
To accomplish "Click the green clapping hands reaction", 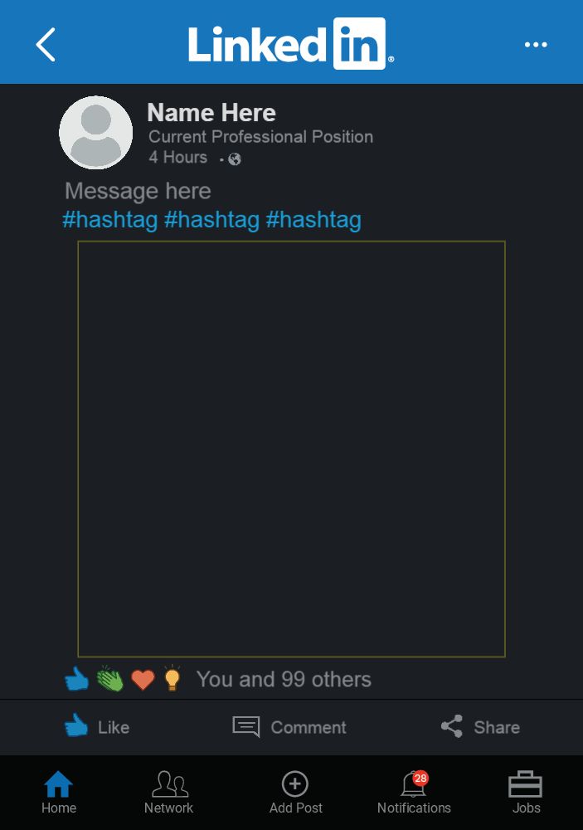I will tap(110, 680).
